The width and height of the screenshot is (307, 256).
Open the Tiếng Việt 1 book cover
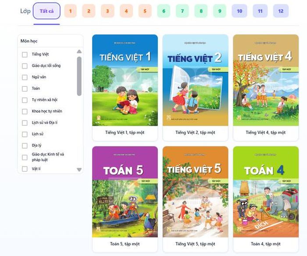tap(125, 80)
